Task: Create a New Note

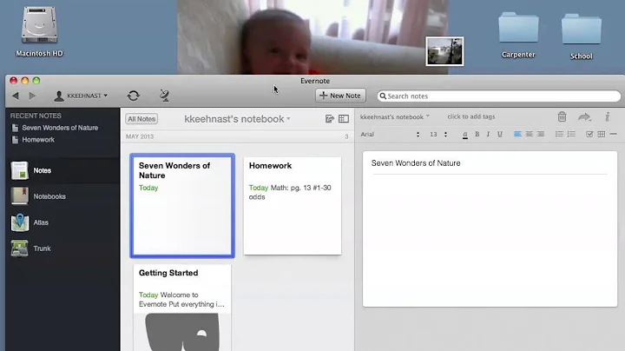Action: click(340, 96)
